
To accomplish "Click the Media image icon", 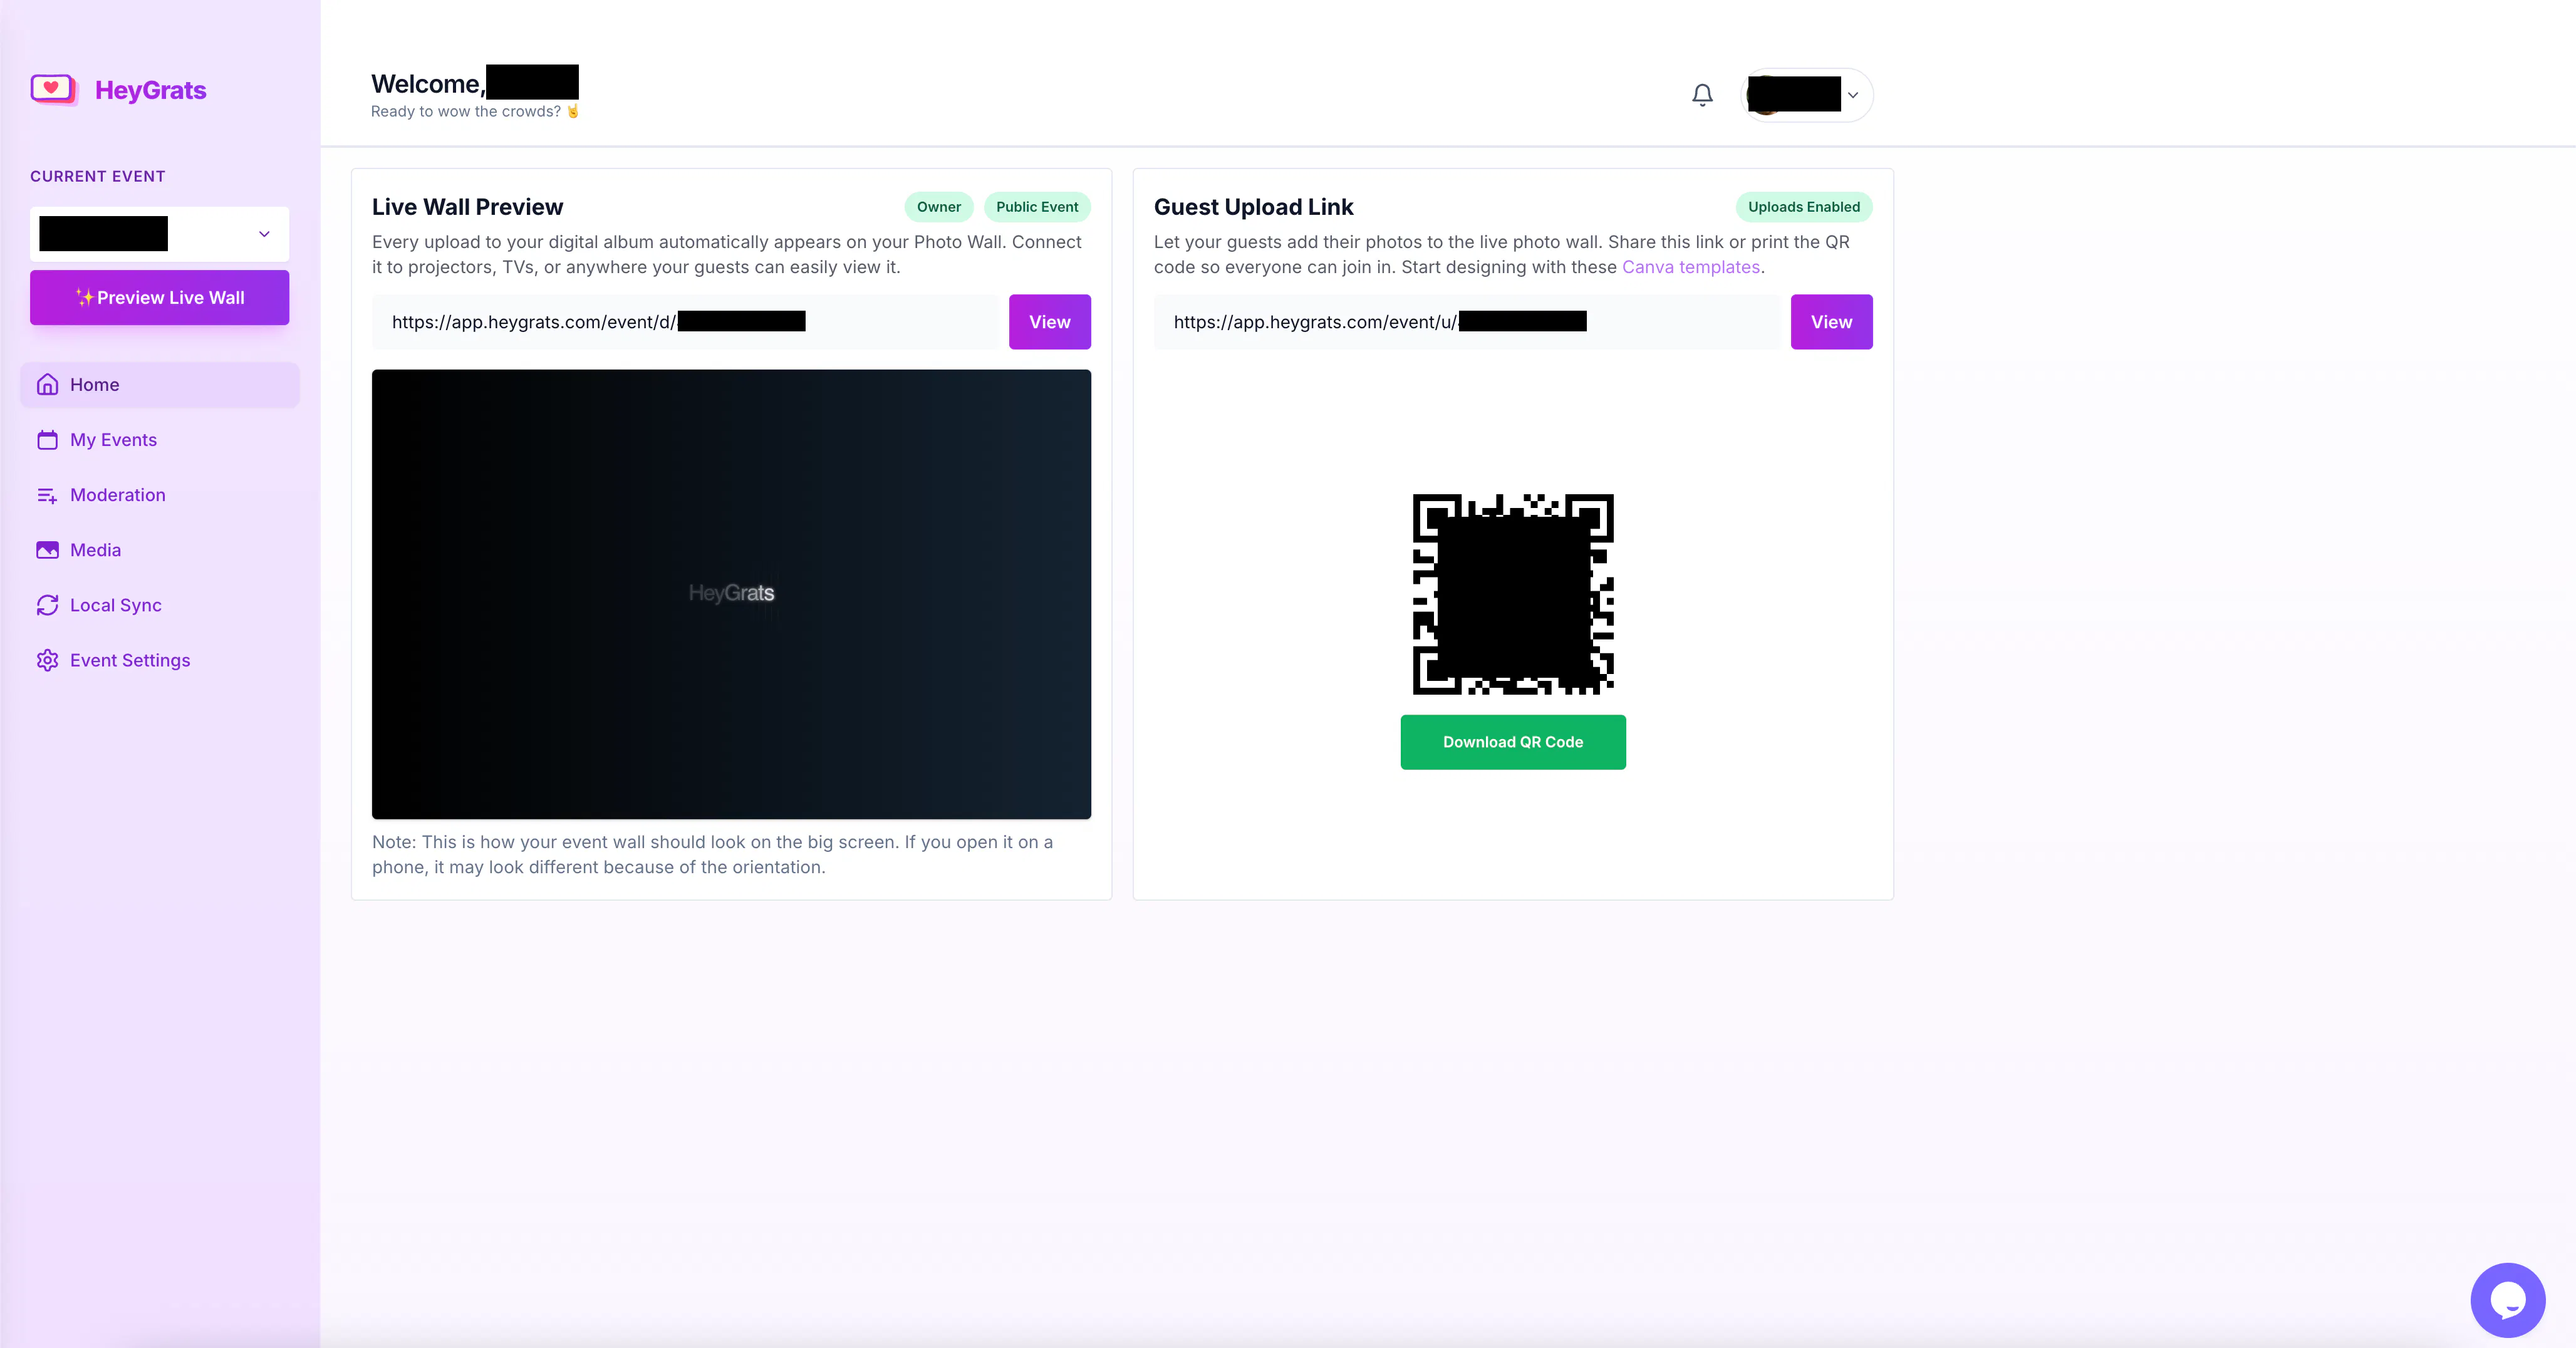I will (47, 549).
